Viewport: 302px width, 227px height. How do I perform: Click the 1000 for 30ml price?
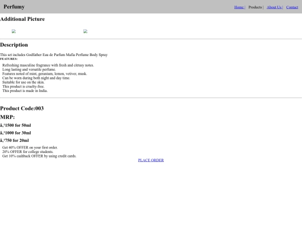click(16, 133)
